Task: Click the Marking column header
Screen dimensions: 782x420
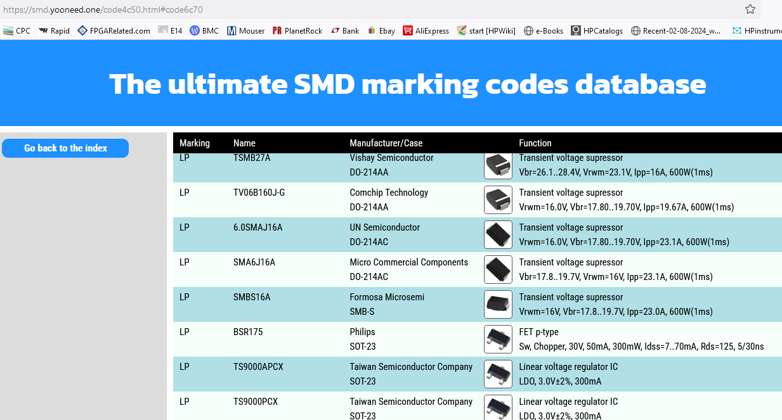Action: [x=195, y=143]
